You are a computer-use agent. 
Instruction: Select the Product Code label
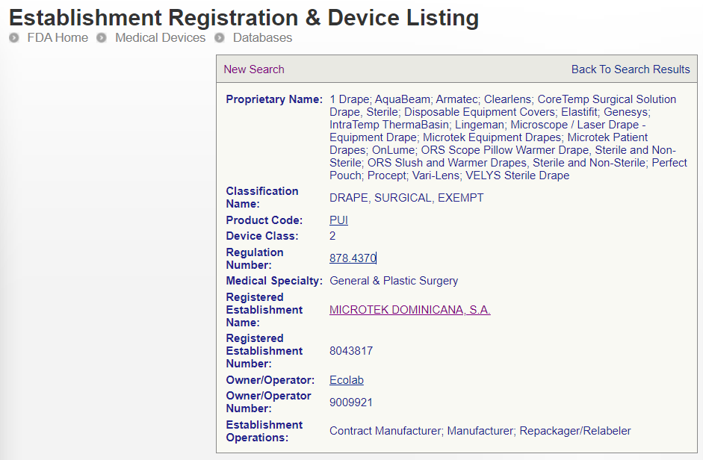point(264,220)
